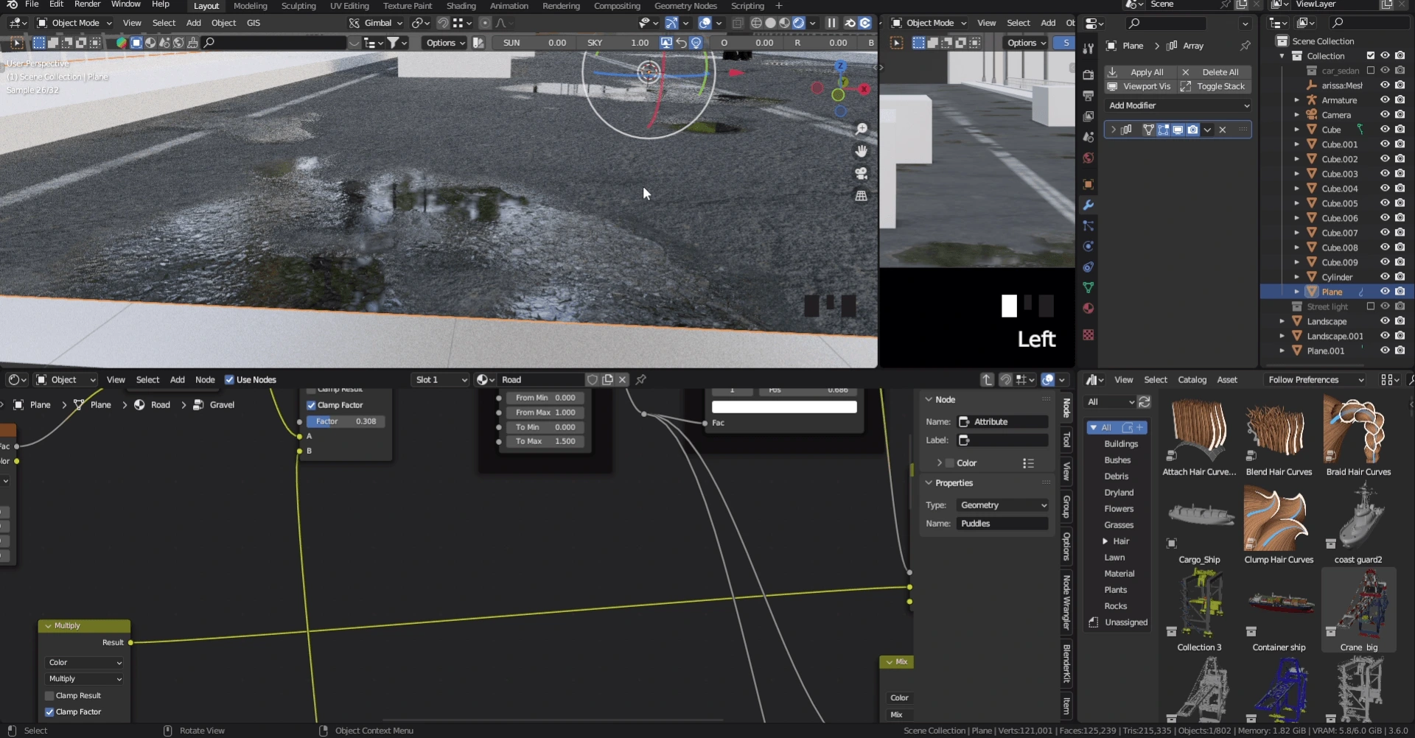This screenshot has height=738, width=1415.
Task: Uncheck Clamp Factor on Multiply node
Action: point(49,712)
